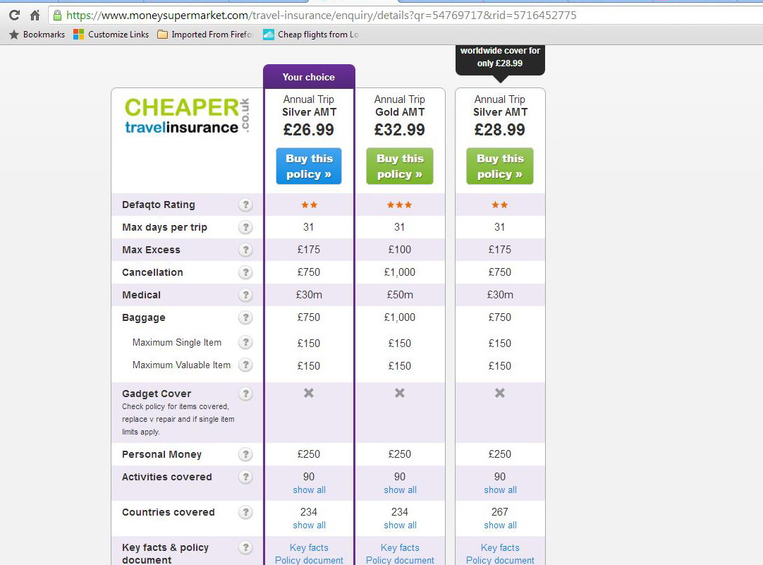Open Cheap flights bookmark
This screenshot has width=763, height=565.
[x=310, y=35]
